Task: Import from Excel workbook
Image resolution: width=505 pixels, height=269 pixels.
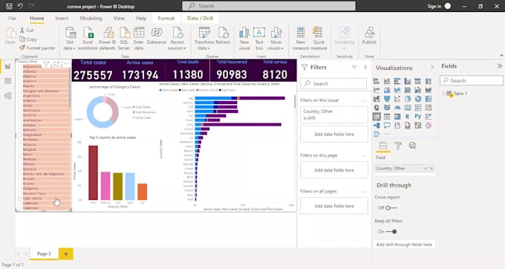Action: [x=88, y=39]
